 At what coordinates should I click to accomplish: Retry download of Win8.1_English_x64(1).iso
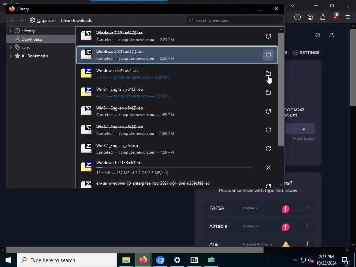(268, 130)
